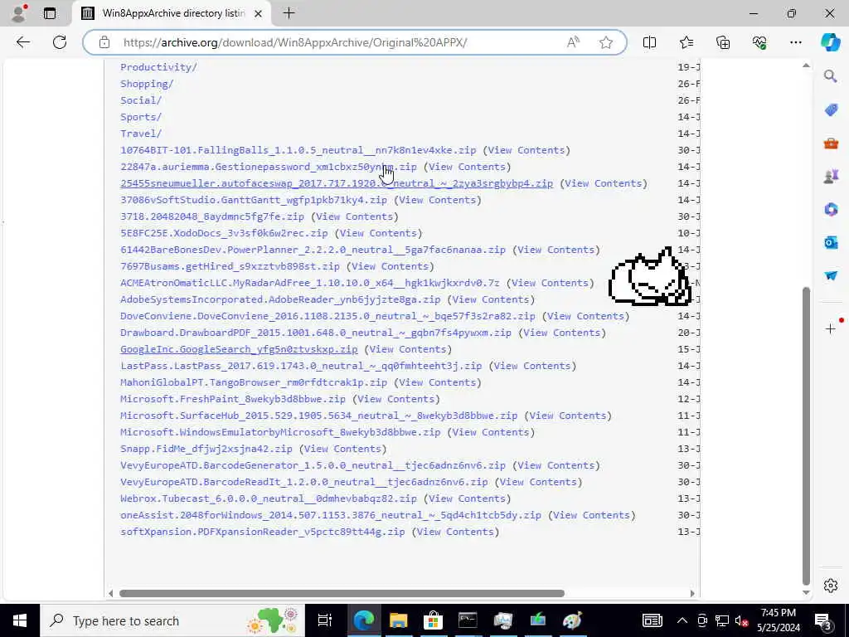Select the Win8AppxArchive directory listing tab

pos(172,13)
